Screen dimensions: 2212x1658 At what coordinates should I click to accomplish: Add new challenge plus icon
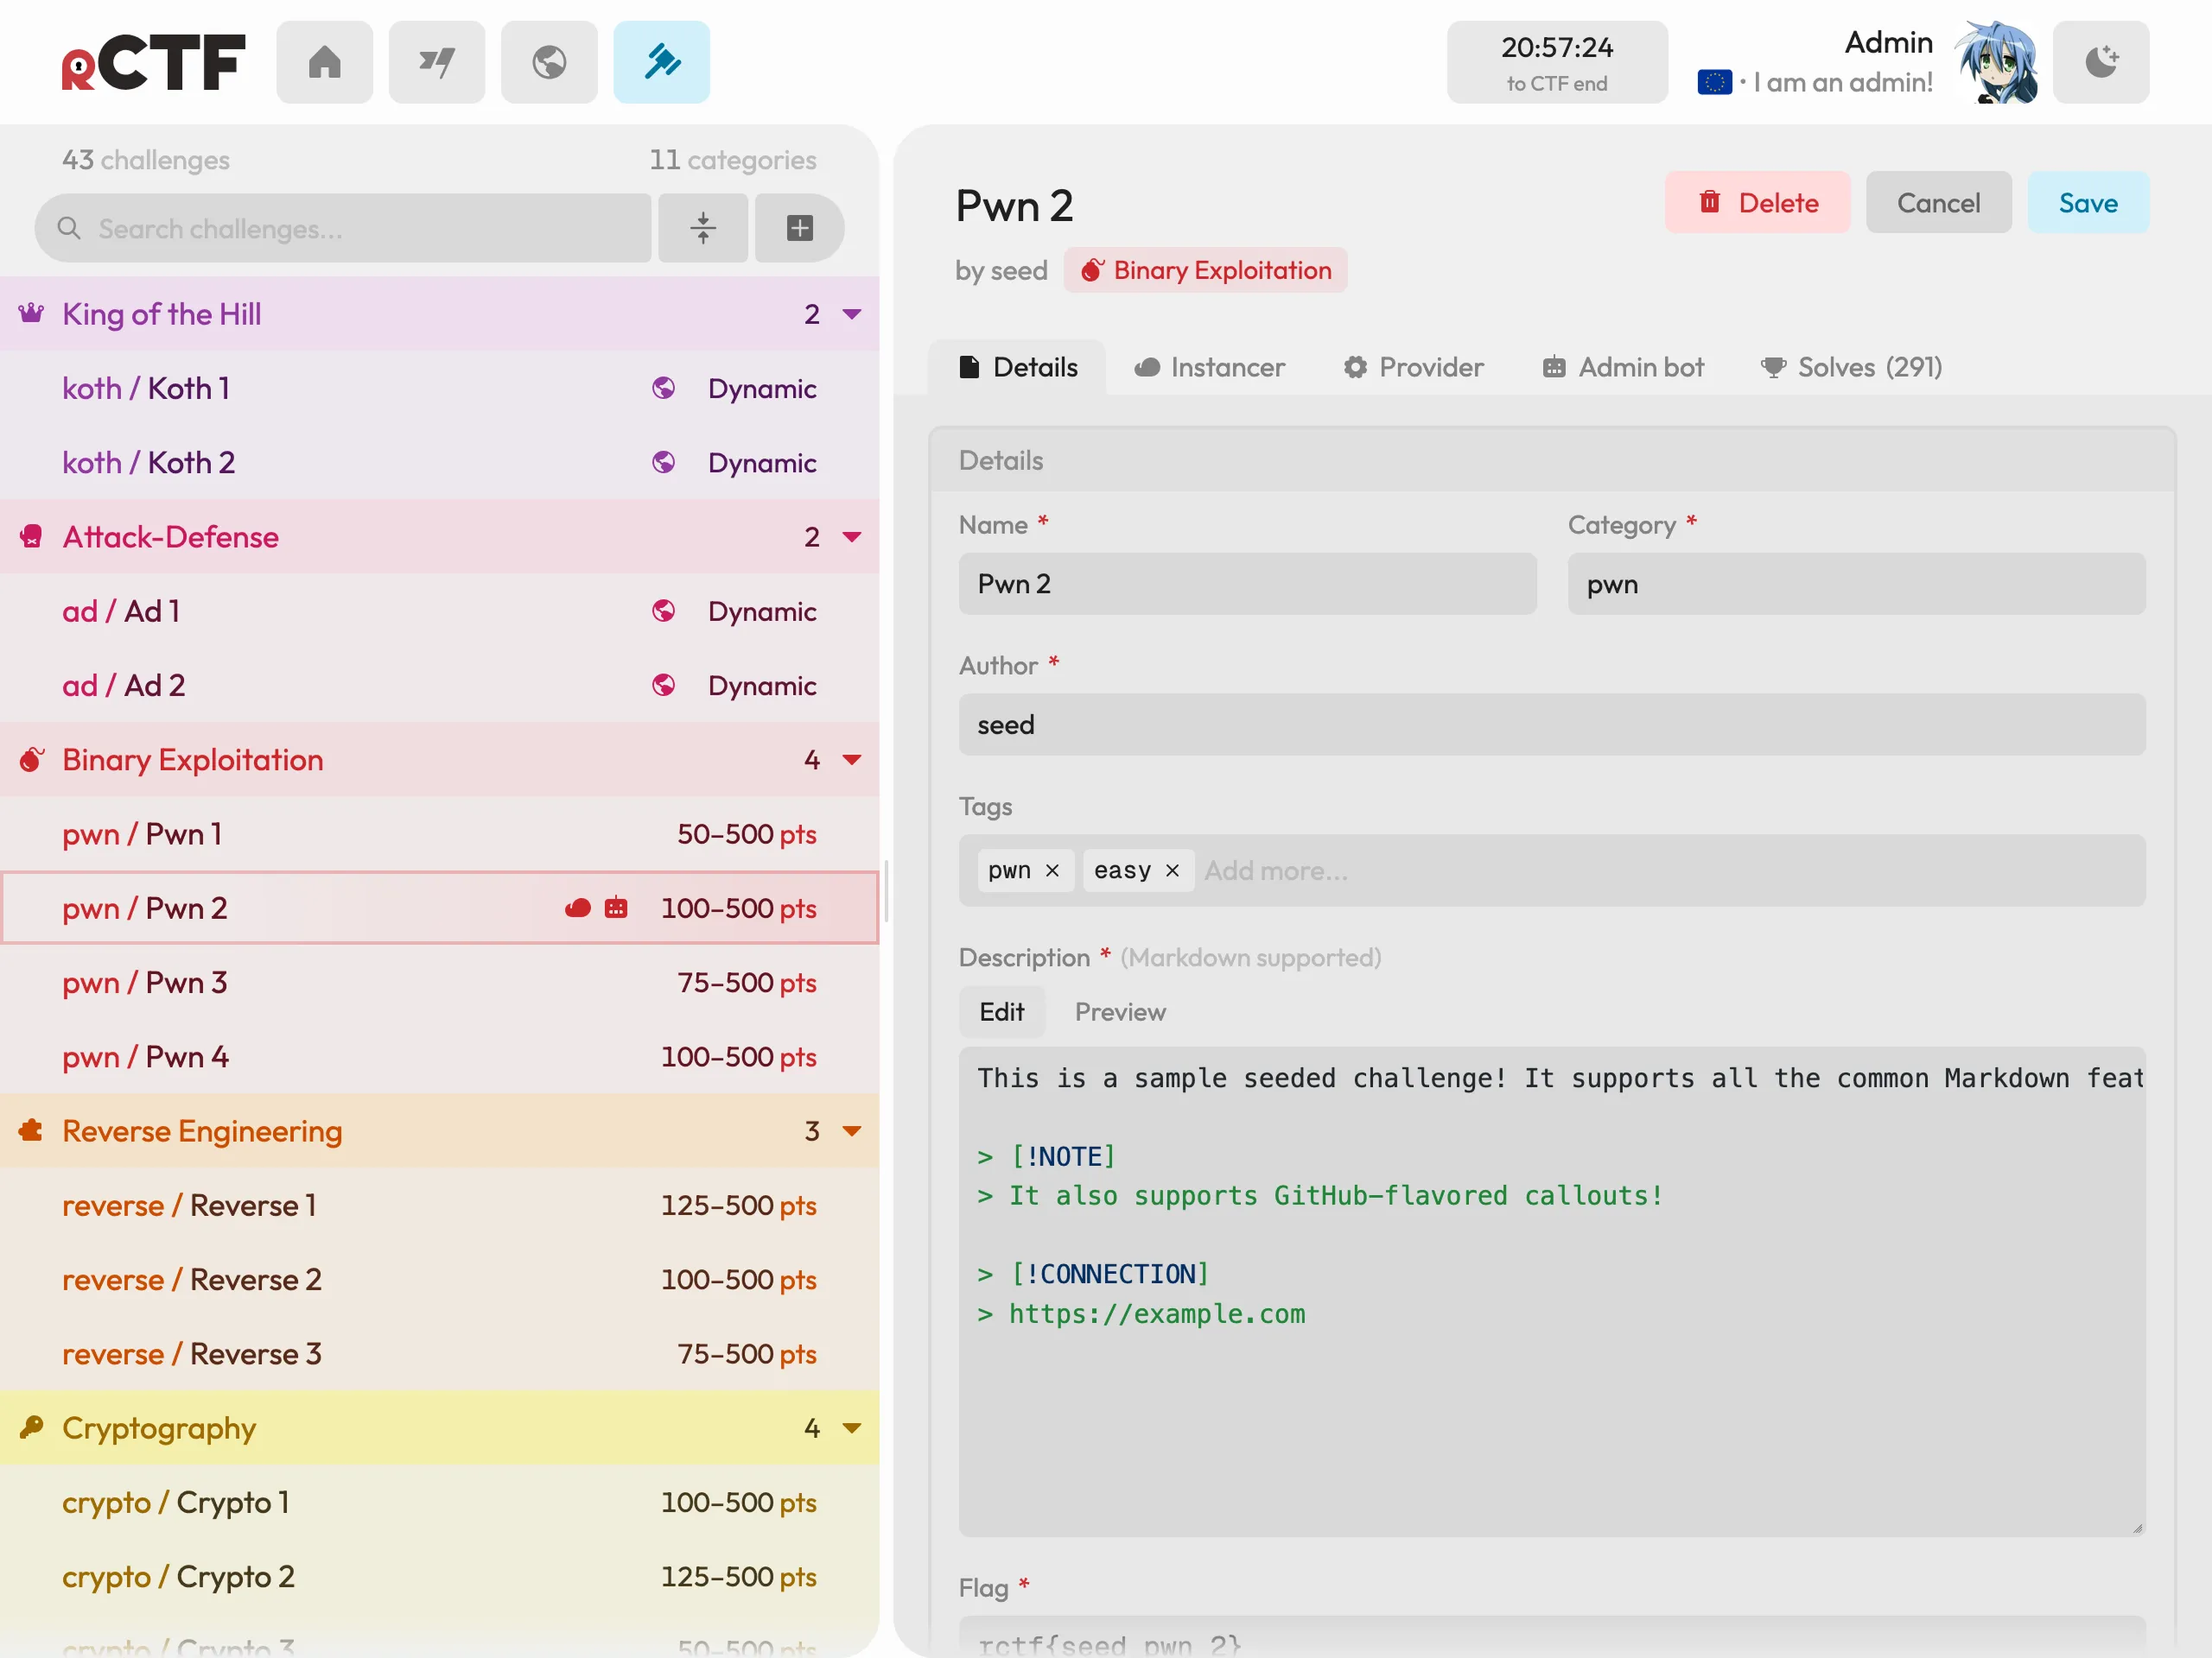pyautogui.click(x=799, y=228)
